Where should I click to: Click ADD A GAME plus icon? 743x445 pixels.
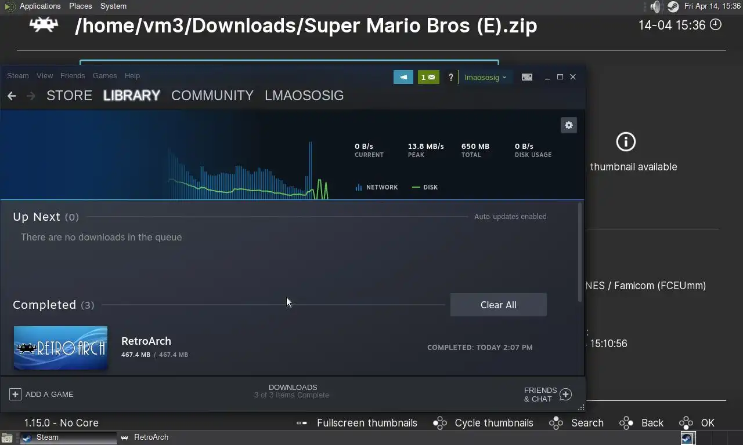(x=15, y=394)
